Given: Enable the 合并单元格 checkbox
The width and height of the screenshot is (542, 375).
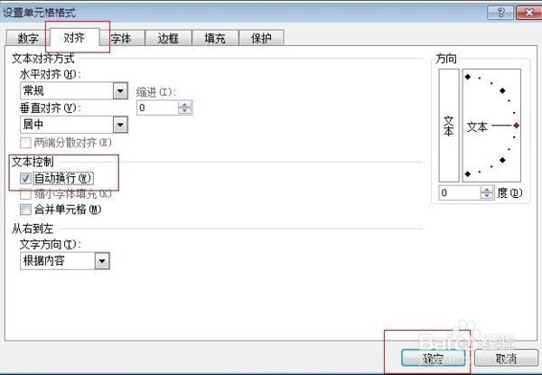Looking at the screenshot, I should coord(25,210).
